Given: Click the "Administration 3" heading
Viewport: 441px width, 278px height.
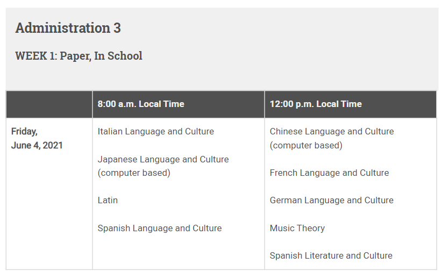Looking at the screenshot, I should click(68, 28).
